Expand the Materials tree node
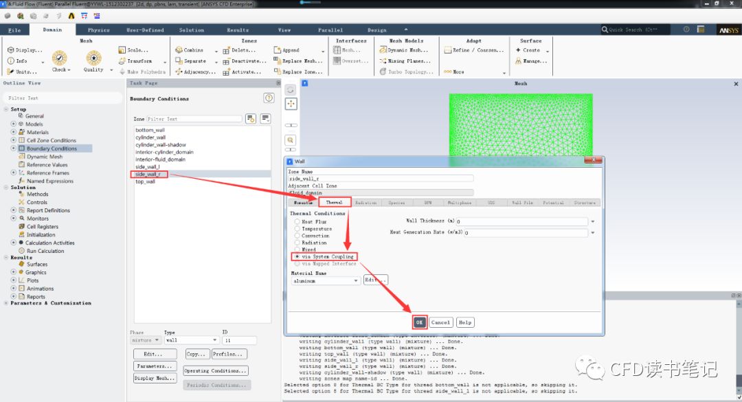This screenshot has height=402, width=742. point(13,132)
